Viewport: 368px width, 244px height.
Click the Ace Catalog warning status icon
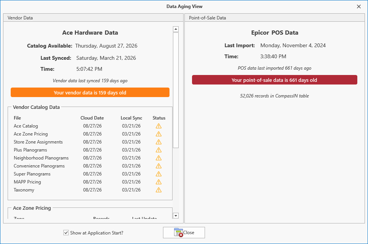click(x=159, y=126)
